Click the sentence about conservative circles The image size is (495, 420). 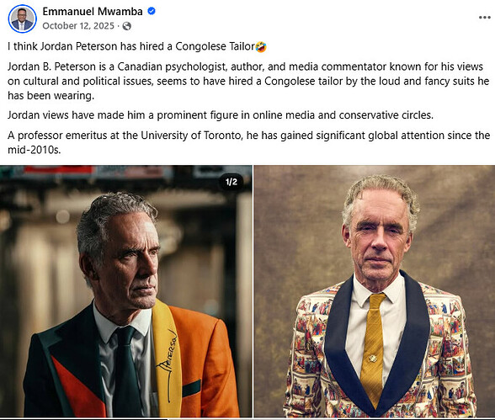tap(221, 115)
